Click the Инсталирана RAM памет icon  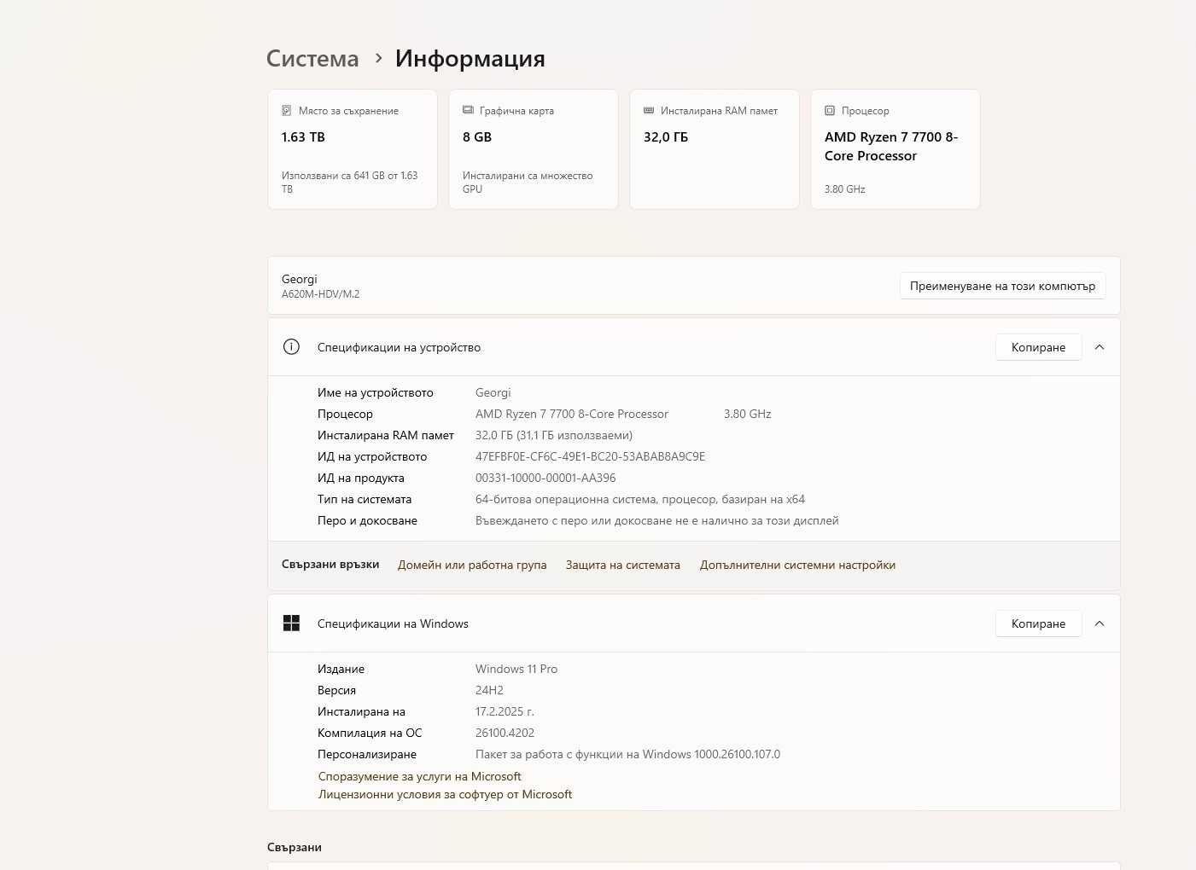[x=649, y=111]
